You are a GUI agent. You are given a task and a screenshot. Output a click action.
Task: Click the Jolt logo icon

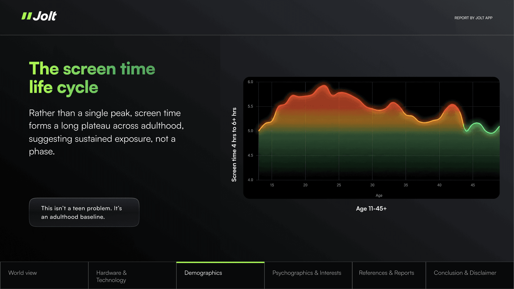(27, 16)
